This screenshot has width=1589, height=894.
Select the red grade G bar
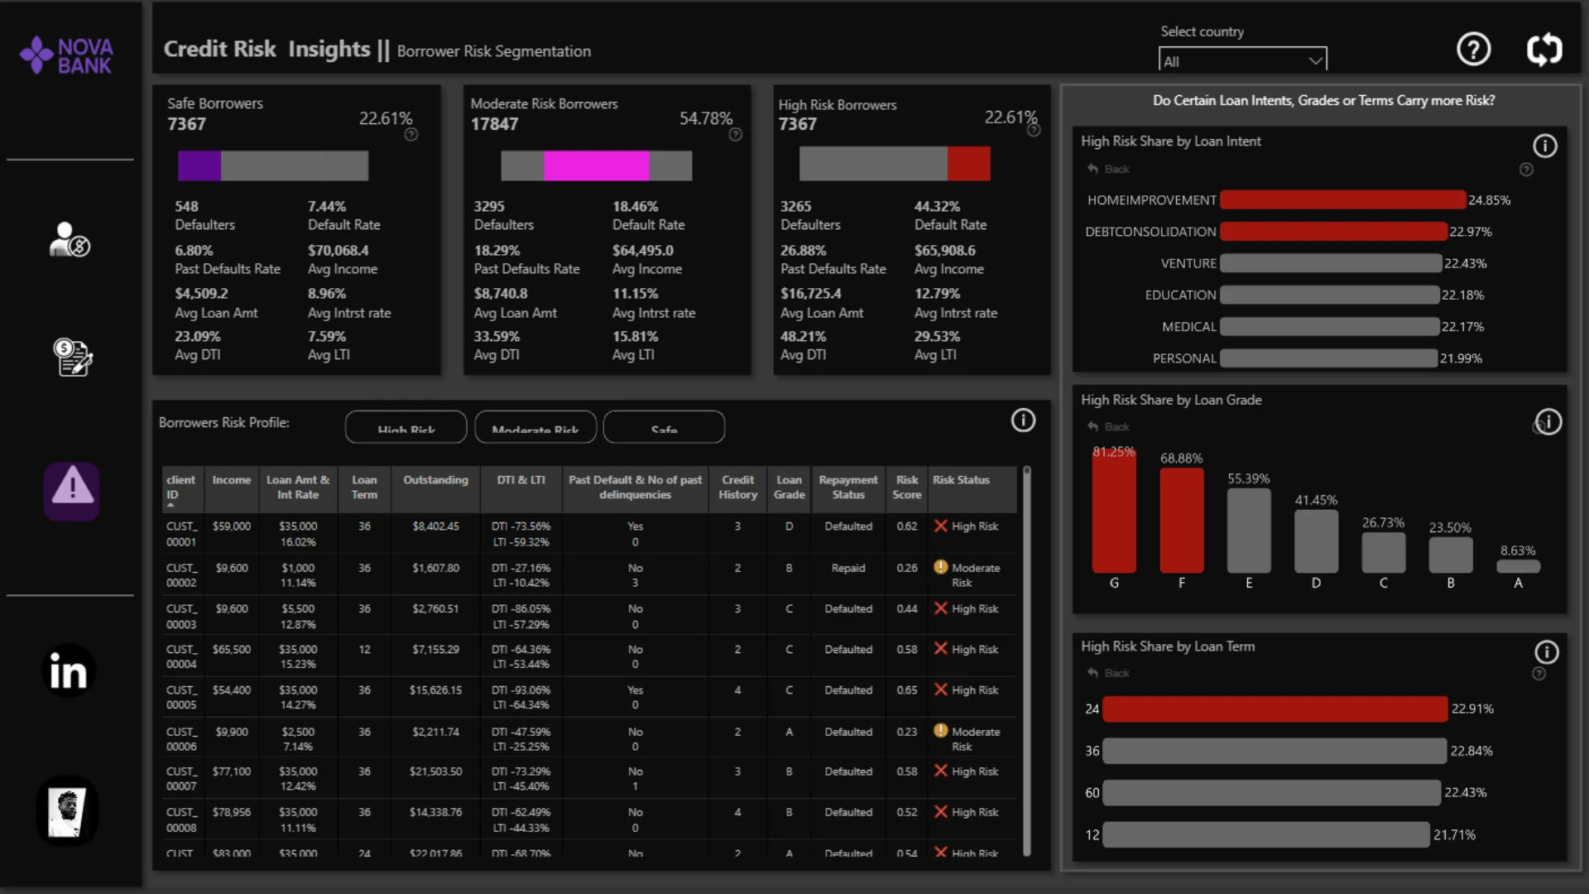(1114, 513)
